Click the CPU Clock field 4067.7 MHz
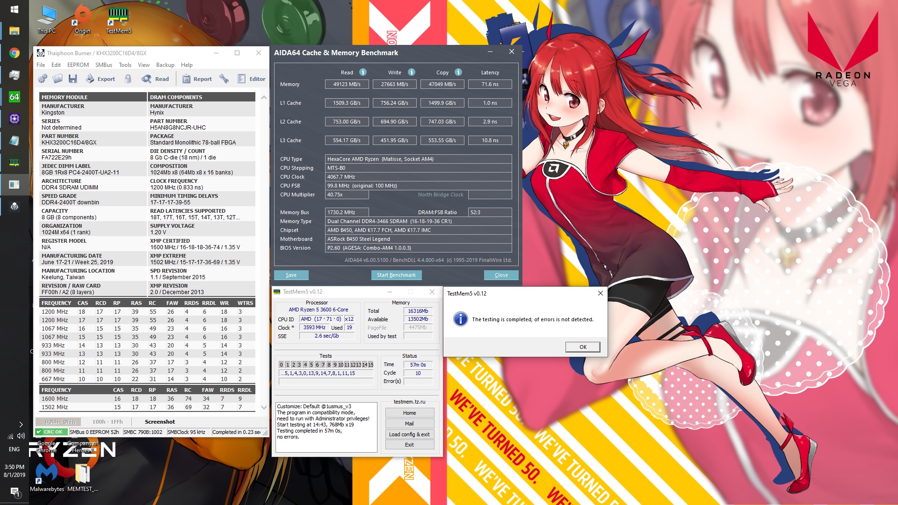The height and width of the screenshot is (505, 898). coord(418,177)
